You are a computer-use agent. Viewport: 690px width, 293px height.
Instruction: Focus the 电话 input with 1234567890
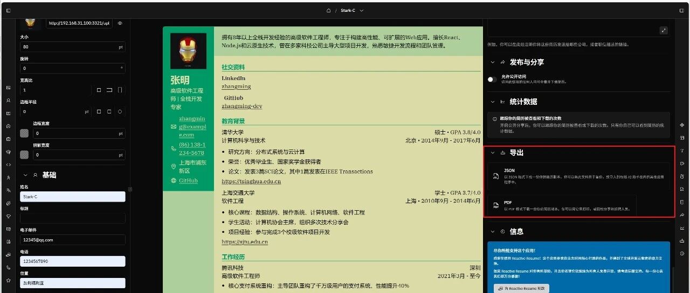click(x=73, y=261)
